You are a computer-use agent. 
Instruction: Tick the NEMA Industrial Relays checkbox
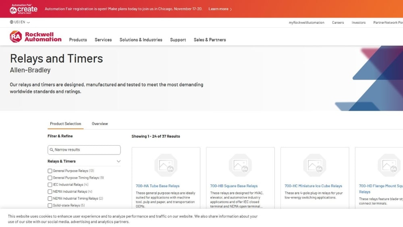[x=50, y=192]
